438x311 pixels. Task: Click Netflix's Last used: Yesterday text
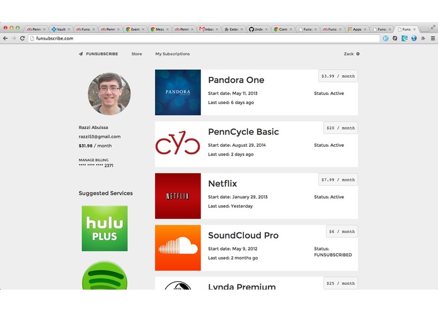click(230, 206)
